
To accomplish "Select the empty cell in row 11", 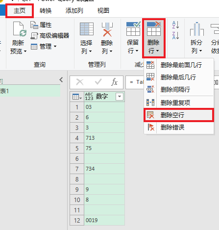I will pyautogui.click(x=104, y=210).
